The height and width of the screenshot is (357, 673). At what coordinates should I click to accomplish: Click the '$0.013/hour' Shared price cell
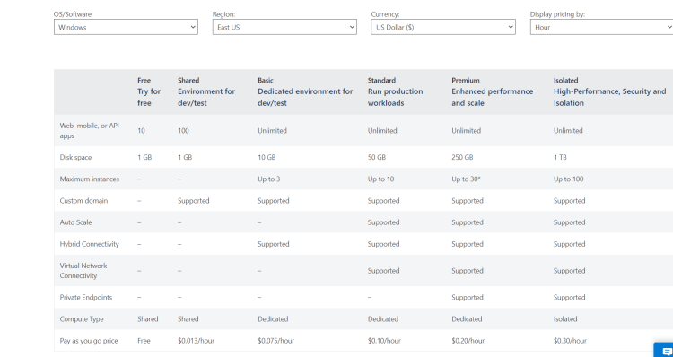coord(196,341)
